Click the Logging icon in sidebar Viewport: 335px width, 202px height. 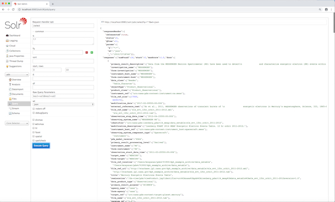(7, 41)
